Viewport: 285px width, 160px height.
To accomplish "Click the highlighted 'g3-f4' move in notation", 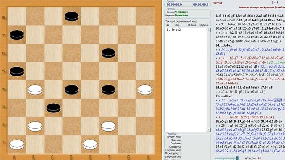I will pyautogui.click(x=278, y=100).
